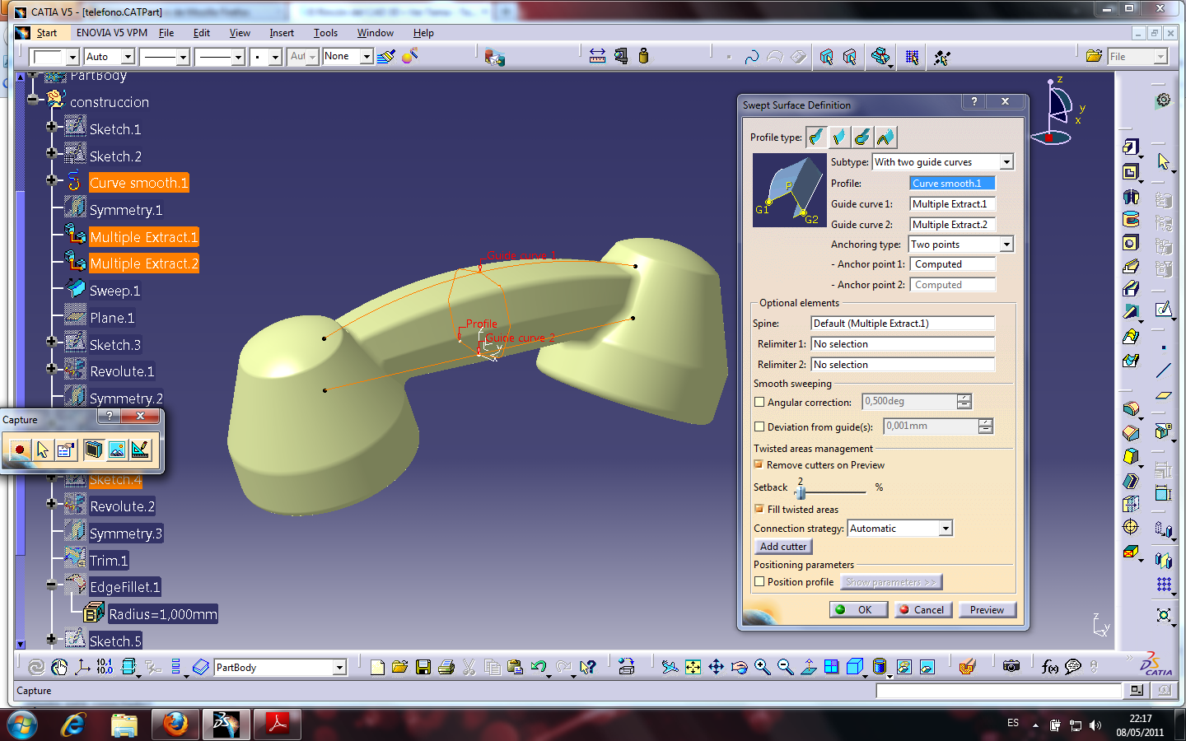Open the Connection strategy dropdown

946,529
